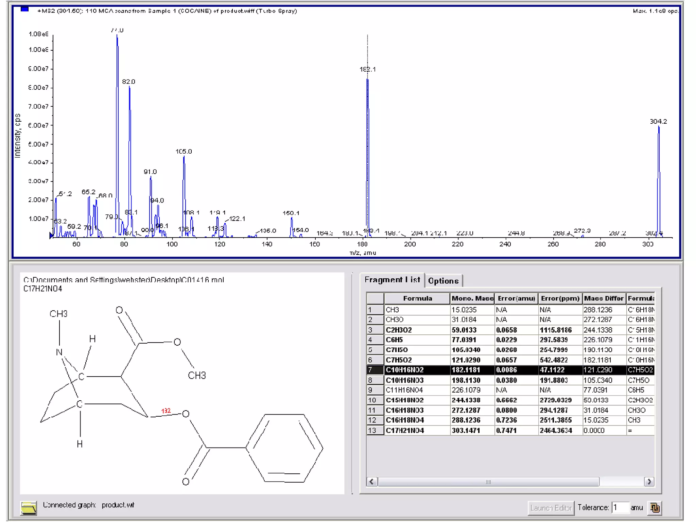Click the 304.2 peak label in spectrum

(658, 121)
